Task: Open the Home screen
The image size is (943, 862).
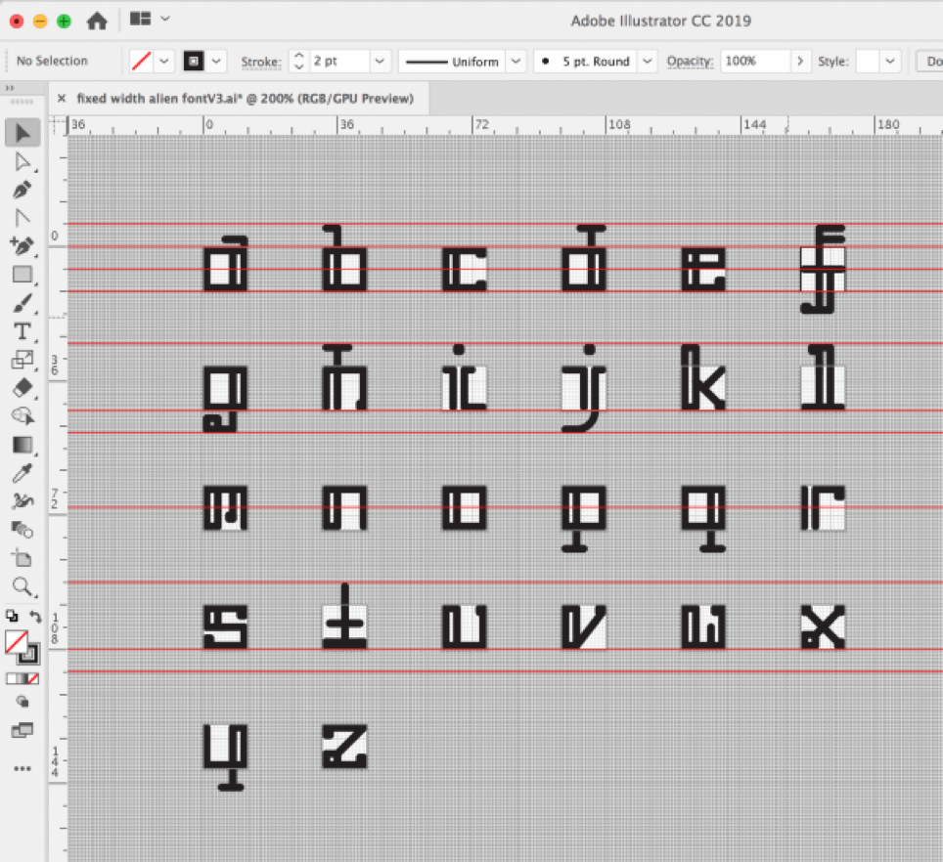Action: [x=97, y=20]
